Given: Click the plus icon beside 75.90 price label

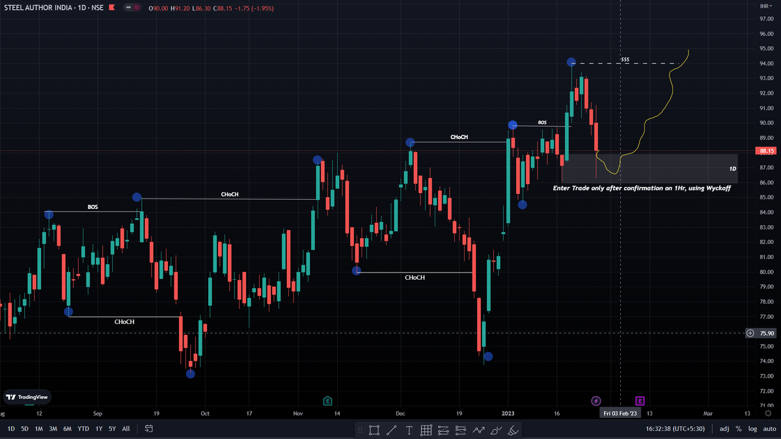Looking at the screenshot, I should point(750,333).
